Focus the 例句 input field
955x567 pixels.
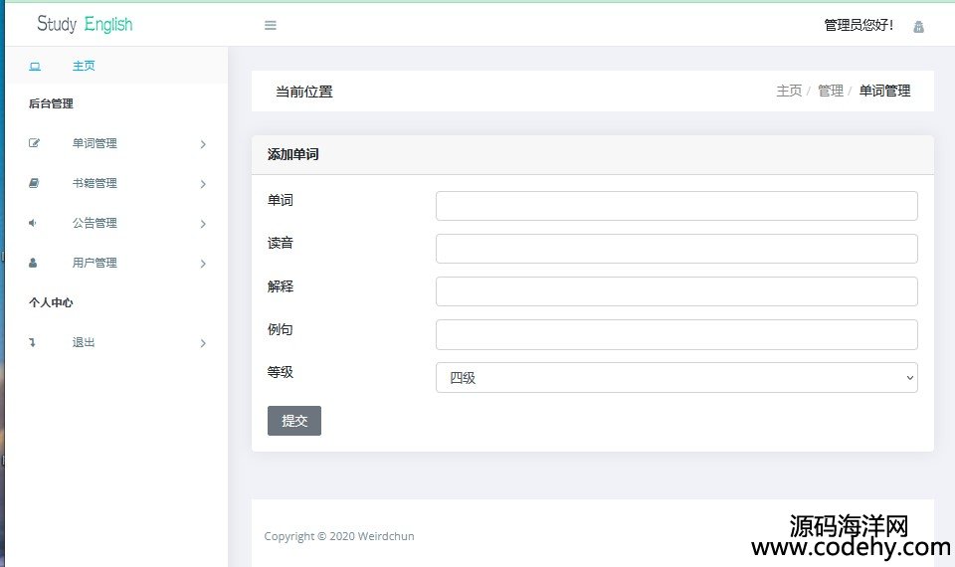[676, 335]
